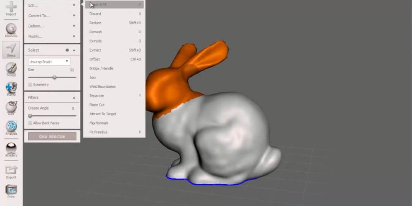Click the Export icon
Viewport: 412px width, 206px height.
(x=11, y=170)
